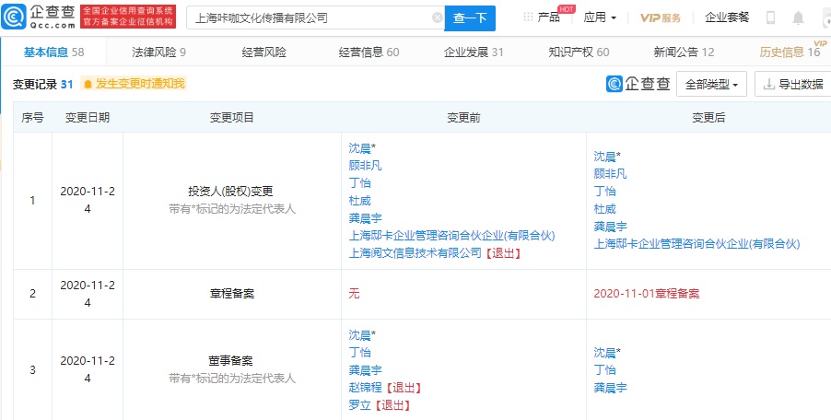Switch to the 经营信息 tab
831x420 pixels.
(369, 52)
